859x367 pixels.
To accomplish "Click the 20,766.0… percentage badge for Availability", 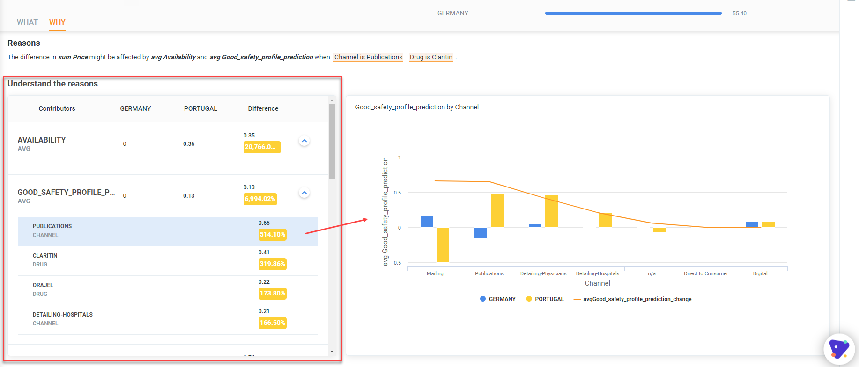I will tap(262, 147).
